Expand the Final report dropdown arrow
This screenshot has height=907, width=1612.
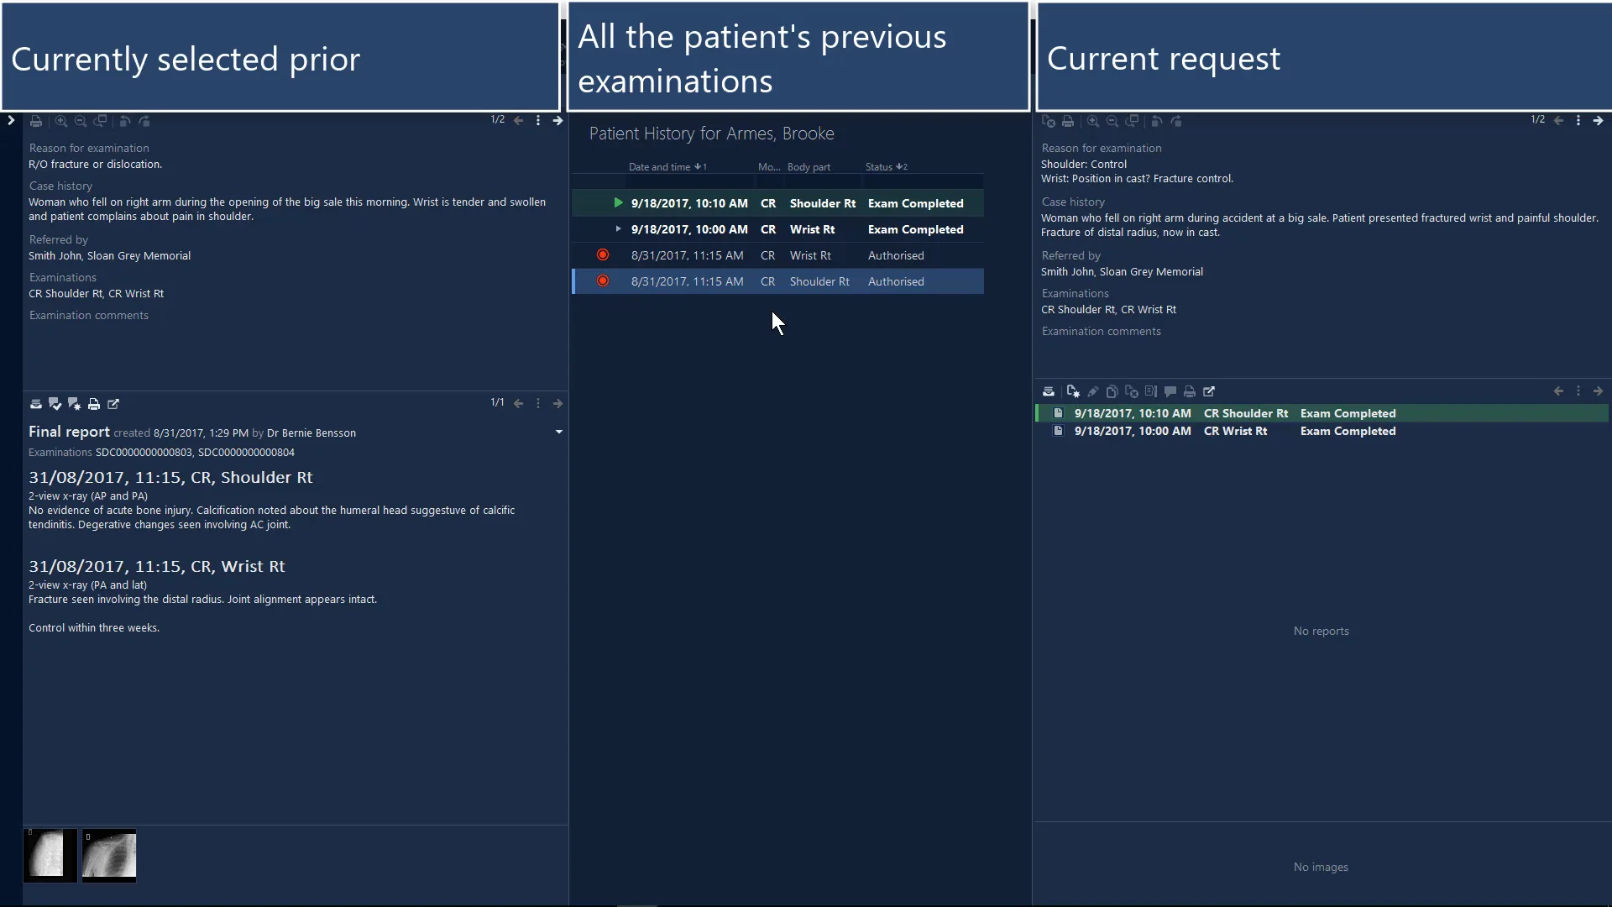point(559,433)
